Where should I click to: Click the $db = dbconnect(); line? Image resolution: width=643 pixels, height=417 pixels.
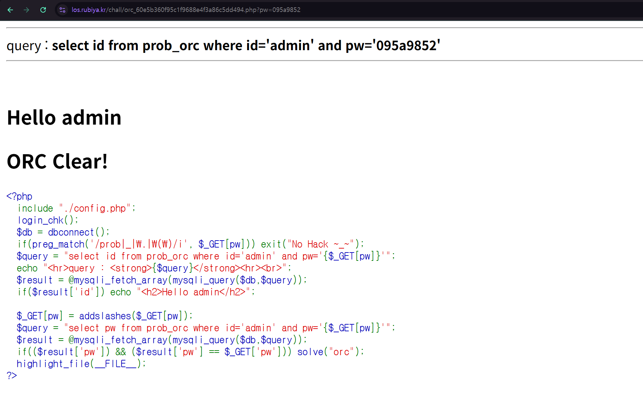(x=63, y=232)
